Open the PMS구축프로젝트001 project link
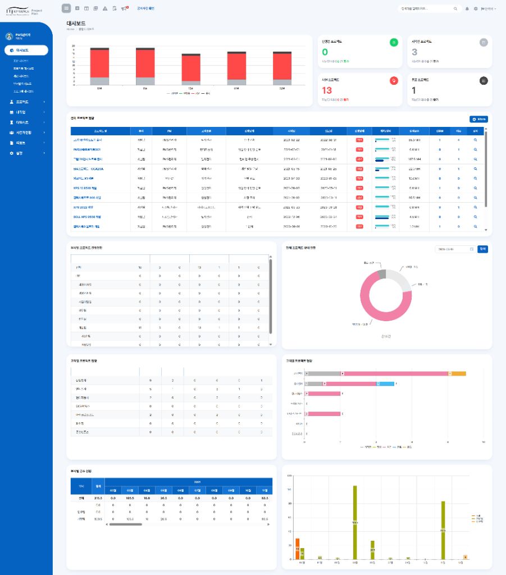 (86, 149)
